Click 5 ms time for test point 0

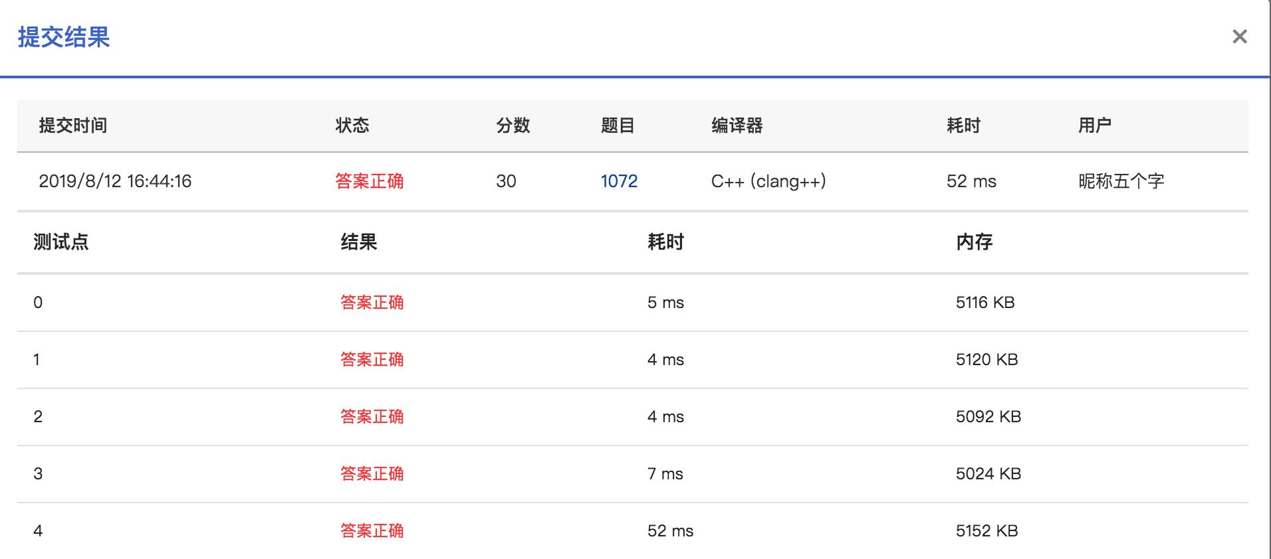click(665, 303)
